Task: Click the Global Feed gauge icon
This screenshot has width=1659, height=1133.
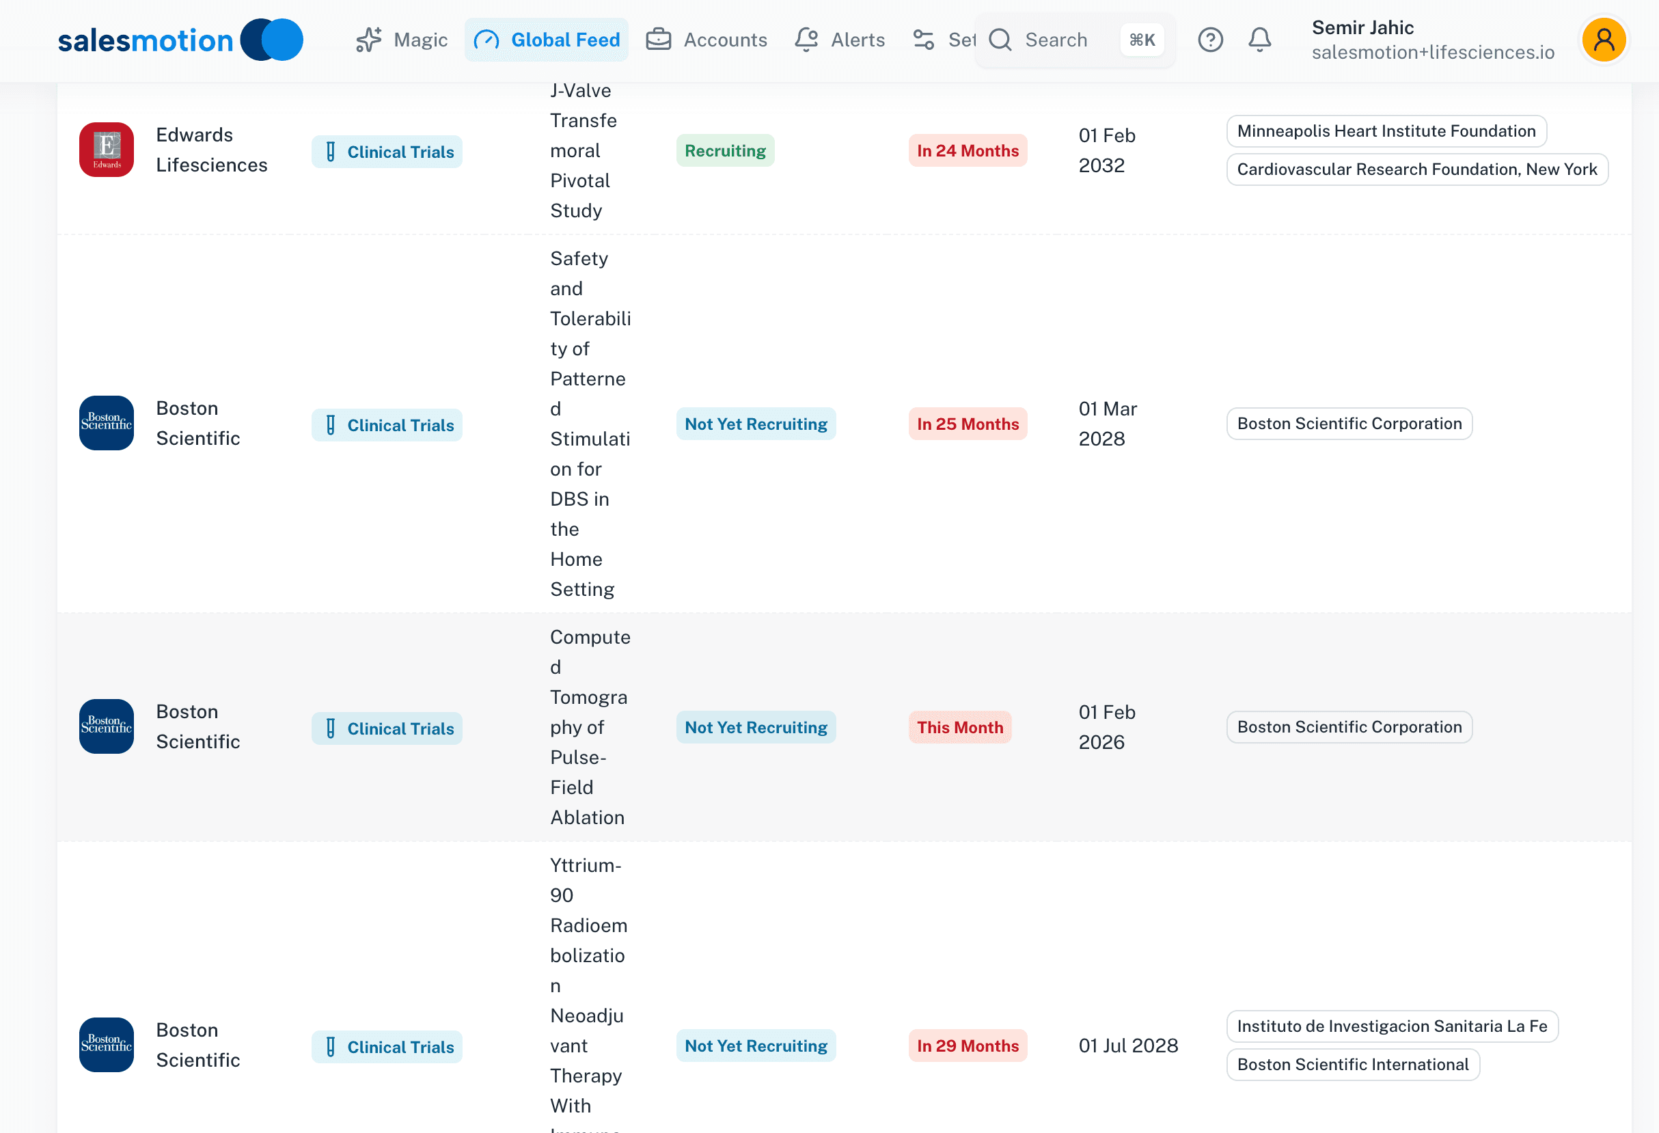Action: (486, 40)
